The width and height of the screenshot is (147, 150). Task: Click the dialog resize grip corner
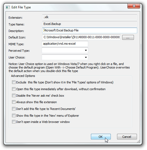138,141
